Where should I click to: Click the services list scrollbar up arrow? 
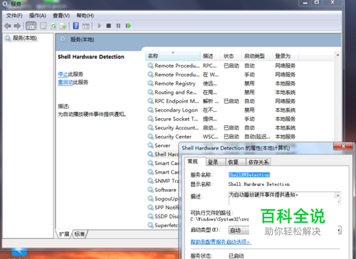[337, 55]
